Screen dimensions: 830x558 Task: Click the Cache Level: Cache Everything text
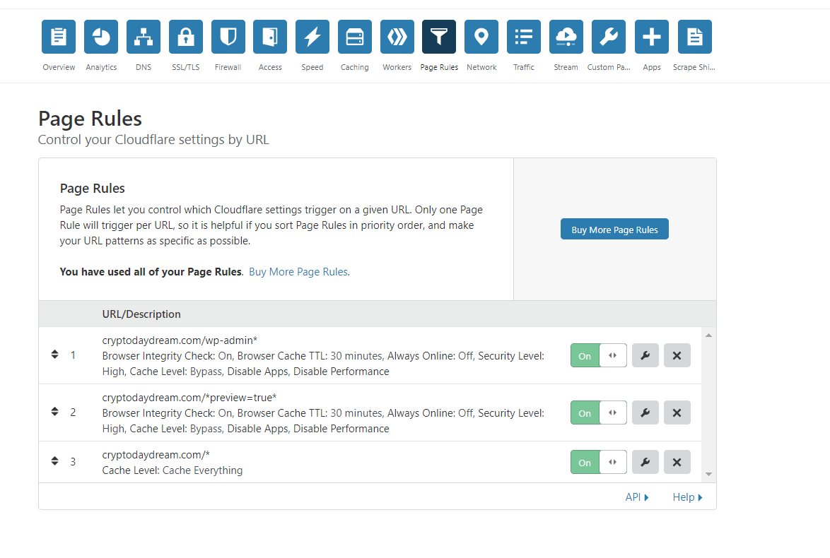click(x=172, y=470)
